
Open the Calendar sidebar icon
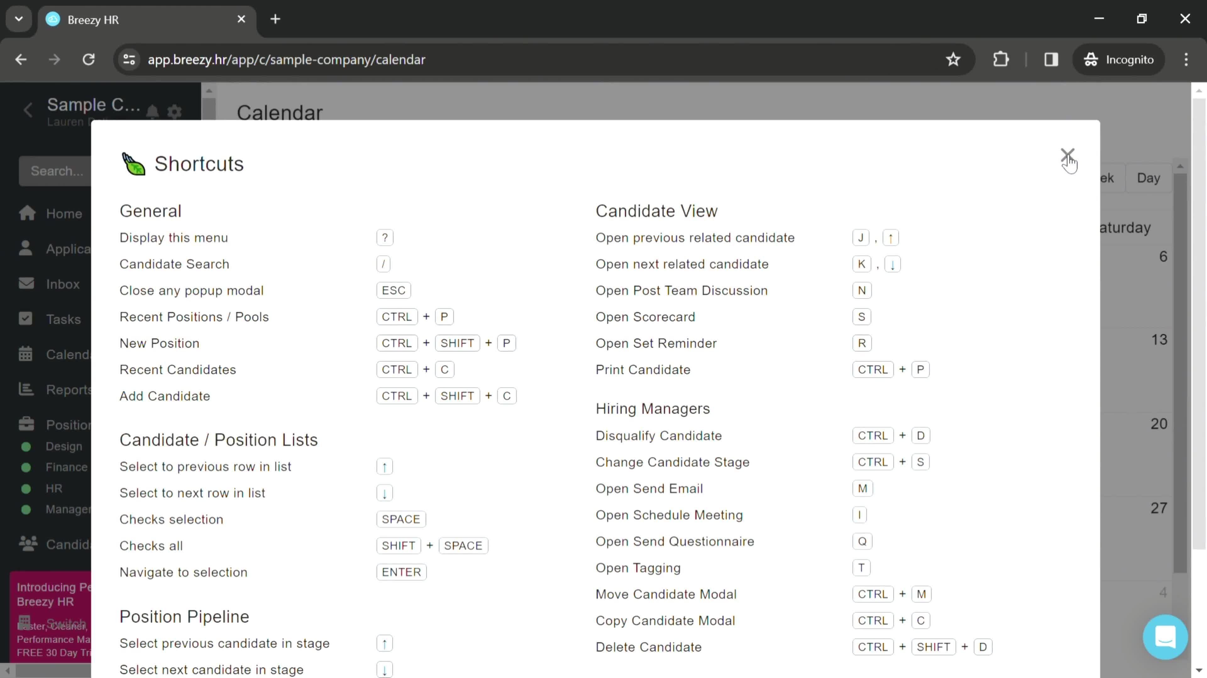(x=25, y=354)
